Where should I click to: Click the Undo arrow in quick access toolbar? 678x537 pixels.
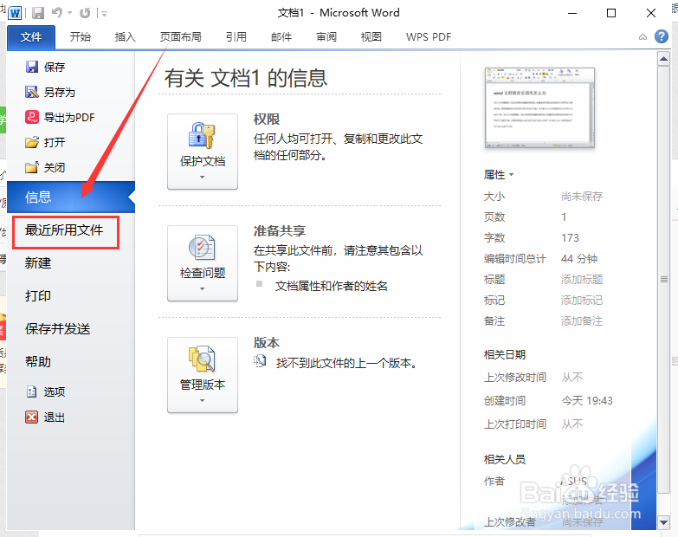[57, 13]
